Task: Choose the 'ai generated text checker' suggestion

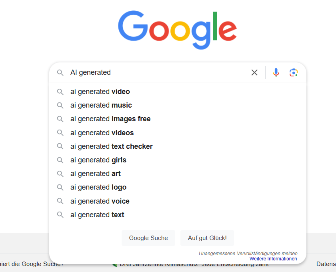Action: (x=178, y=146)
